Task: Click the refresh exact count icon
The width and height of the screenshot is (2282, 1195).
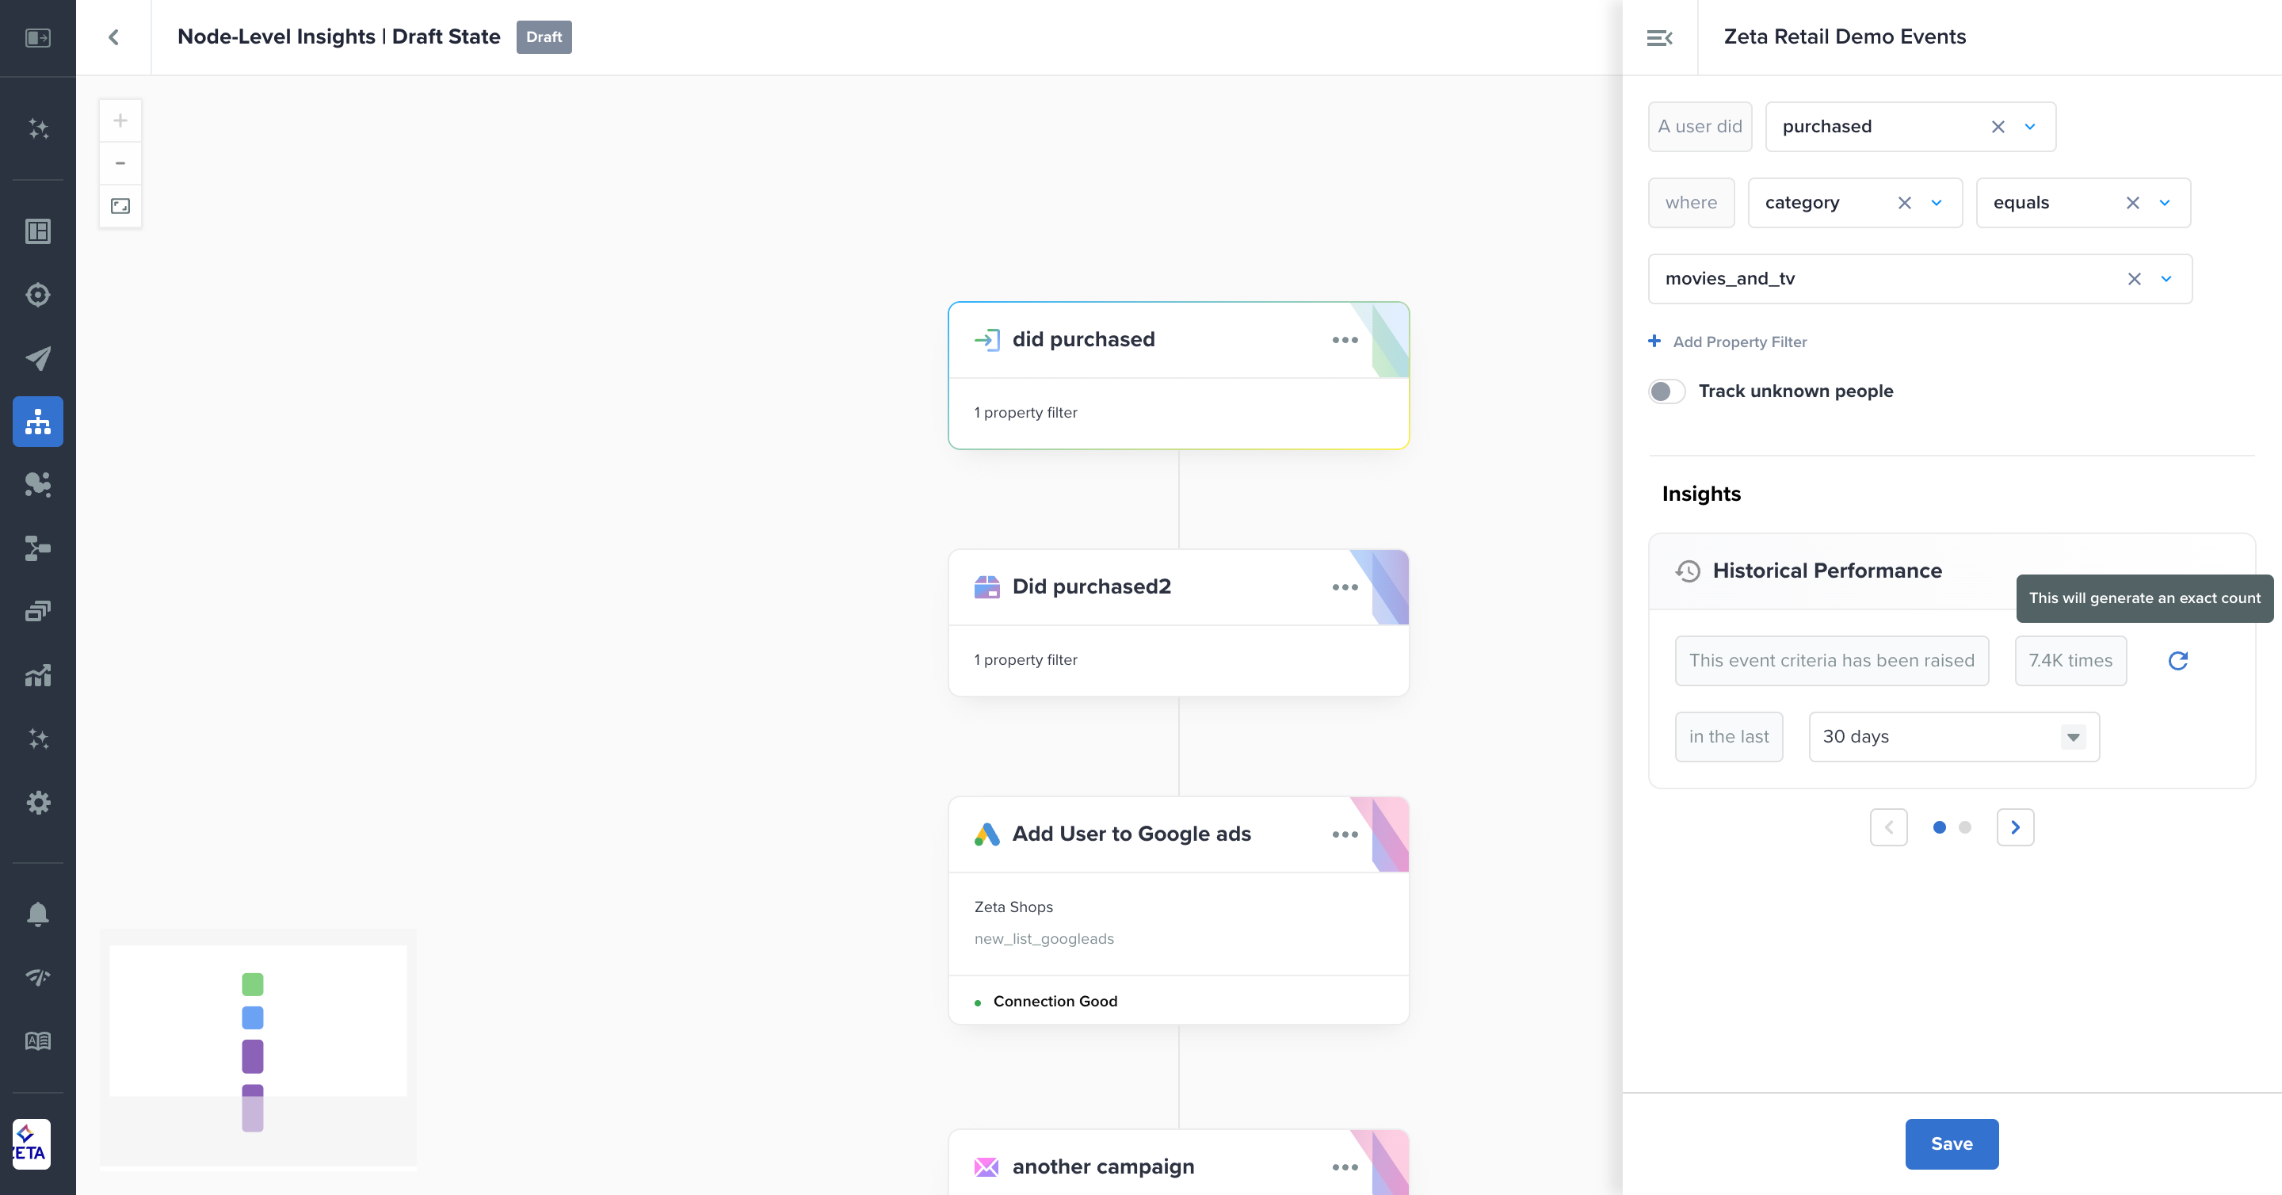Action: click(2177, 661)
